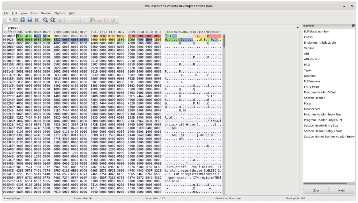This screenshot has height=203, width=358.
Task: Click the Hide button in TagPanel
Action: (341, 190)
